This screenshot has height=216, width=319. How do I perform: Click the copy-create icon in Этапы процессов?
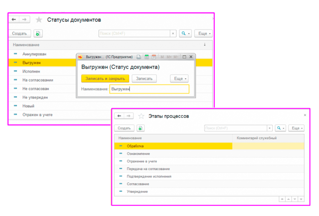[140, 128]
